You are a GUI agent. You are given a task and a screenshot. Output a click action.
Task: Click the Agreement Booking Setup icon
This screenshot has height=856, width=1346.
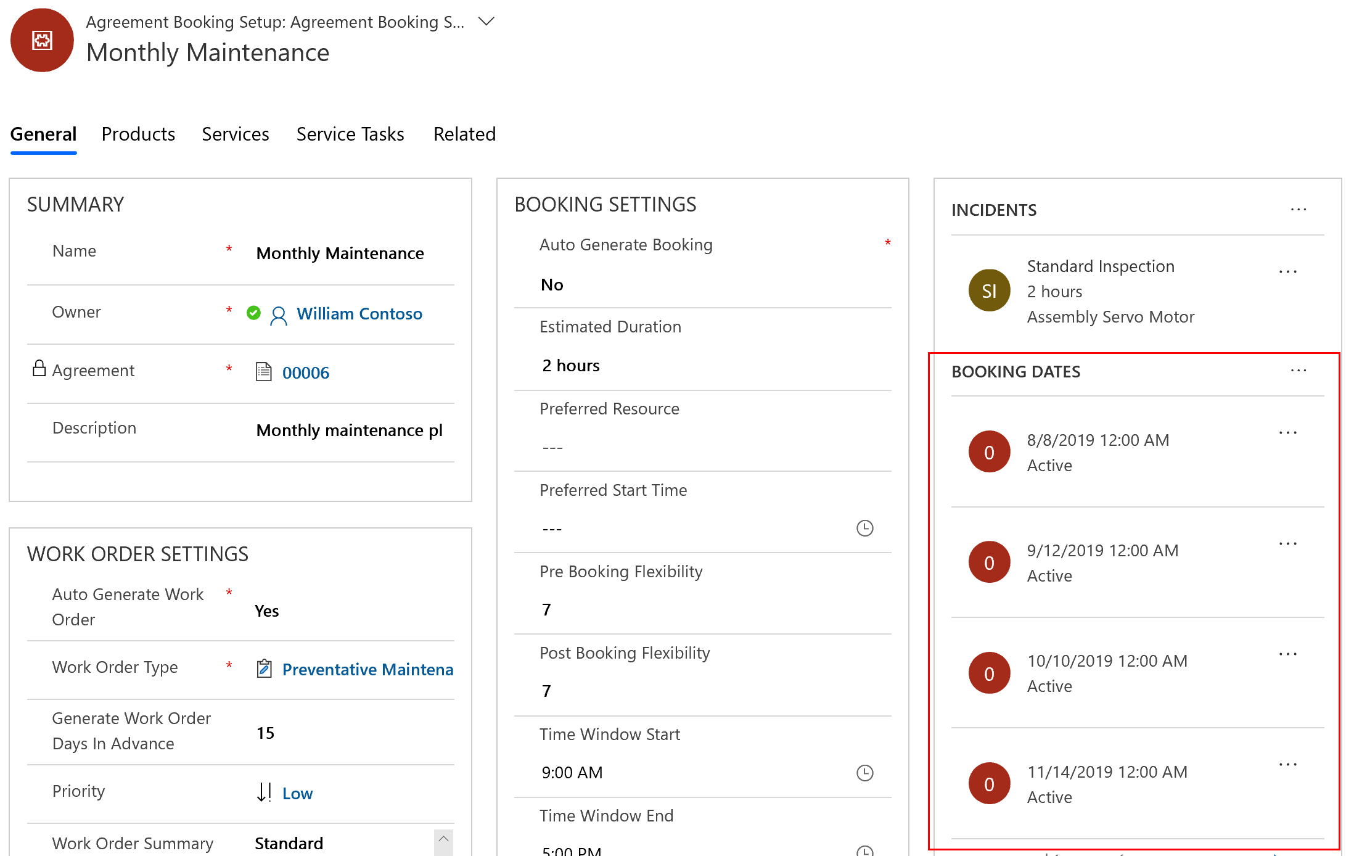[x=42, y=38]
